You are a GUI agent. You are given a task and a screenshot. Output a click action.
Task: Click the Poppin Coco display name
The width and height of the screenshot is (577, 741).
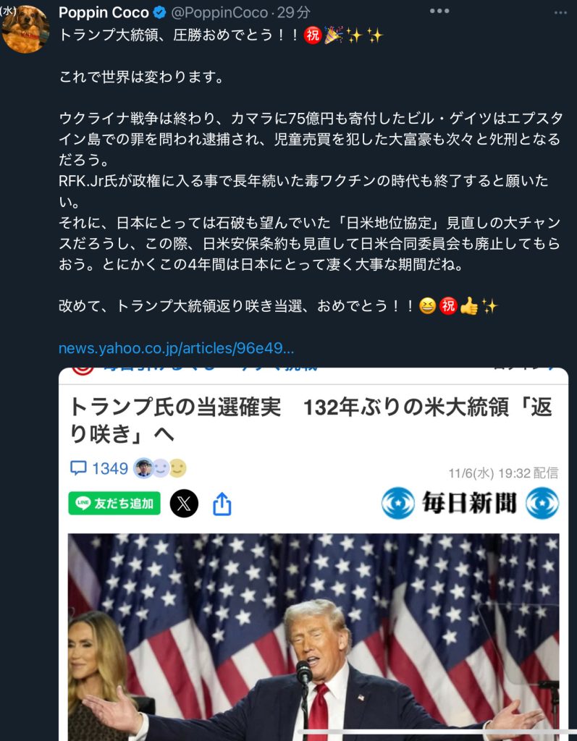tap(104, 13)
